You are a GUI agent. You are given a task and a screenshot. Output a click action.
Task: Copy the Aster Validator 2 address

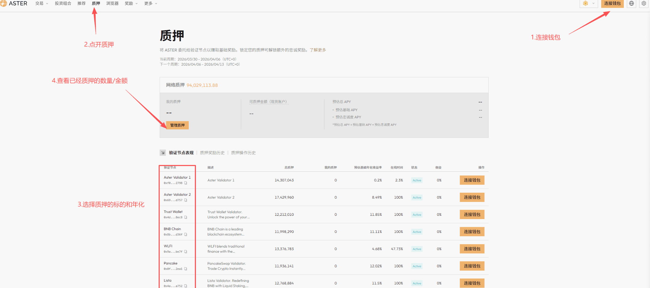tap(186, 200)
